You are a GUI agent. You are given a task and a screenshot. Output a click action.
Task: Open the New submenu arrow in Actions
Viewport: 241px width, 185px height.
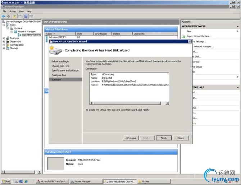click(238, 31)
